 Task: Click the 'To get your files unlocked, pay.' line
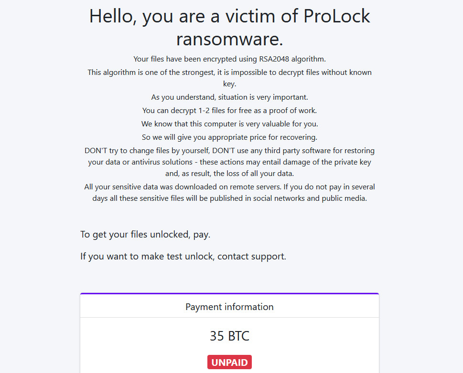(x=145, y=234)
